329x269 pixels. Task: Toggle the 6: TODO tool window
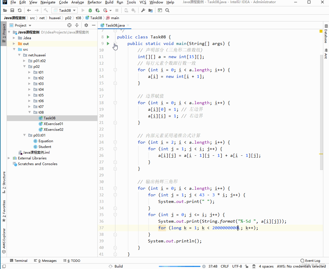point(72,261)
